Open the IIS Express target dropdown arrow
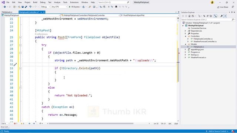Image resolution: width=237 pixels, height=133 pixels. (x=81, y=7)
